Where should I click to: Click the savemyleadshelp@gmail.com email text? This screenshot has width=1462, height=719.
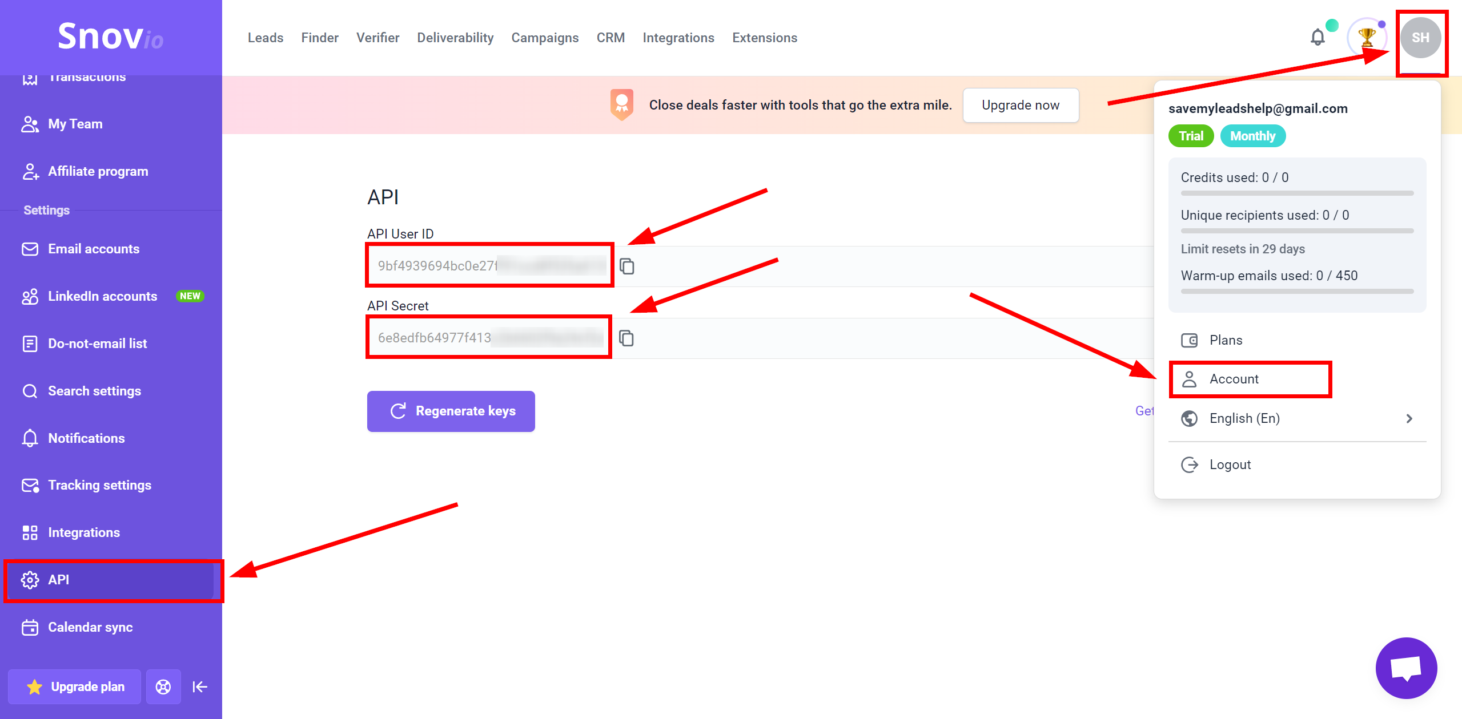coord(1258,109)
